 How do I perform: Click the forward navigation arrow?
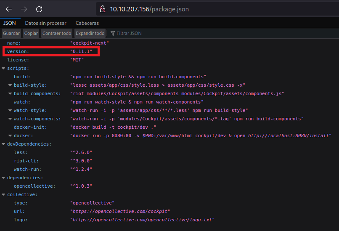(24, 9)
